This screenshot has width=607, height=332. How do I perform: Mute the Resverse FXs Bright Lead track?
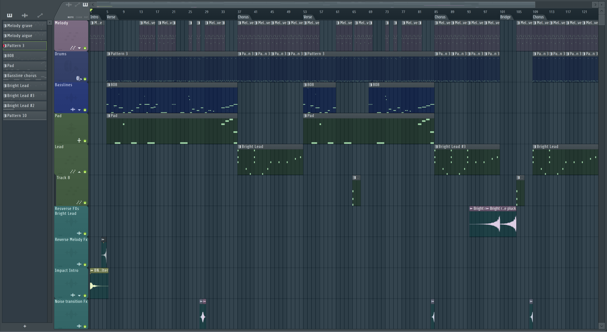[x=85, y=234]
